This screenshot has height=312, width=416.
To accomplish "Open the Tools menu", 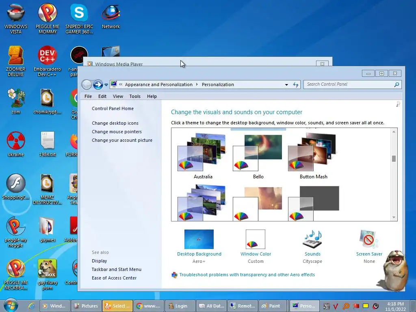I will pyautogui.click(x=135, y=96).
